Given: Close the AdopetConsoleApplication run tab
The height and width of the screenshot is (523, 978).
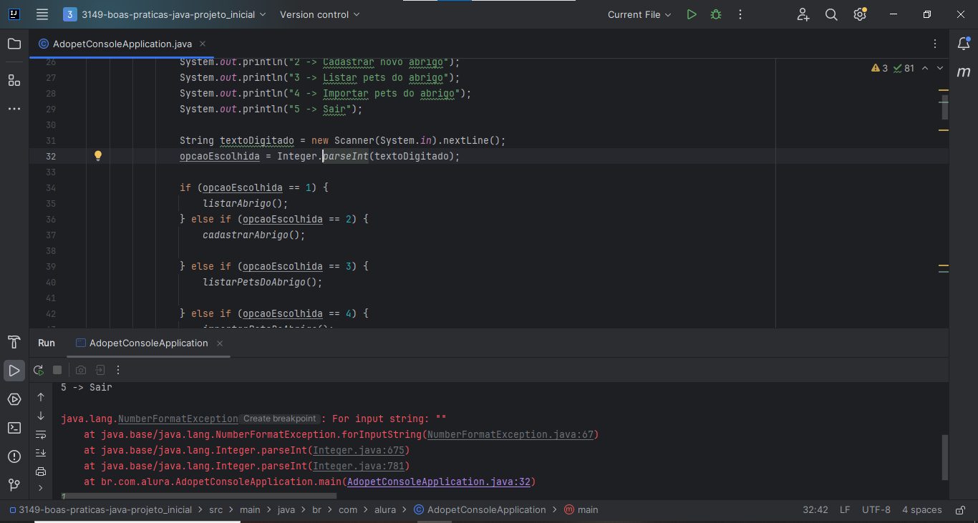Looking at the screenshot, I should (220, 343).
